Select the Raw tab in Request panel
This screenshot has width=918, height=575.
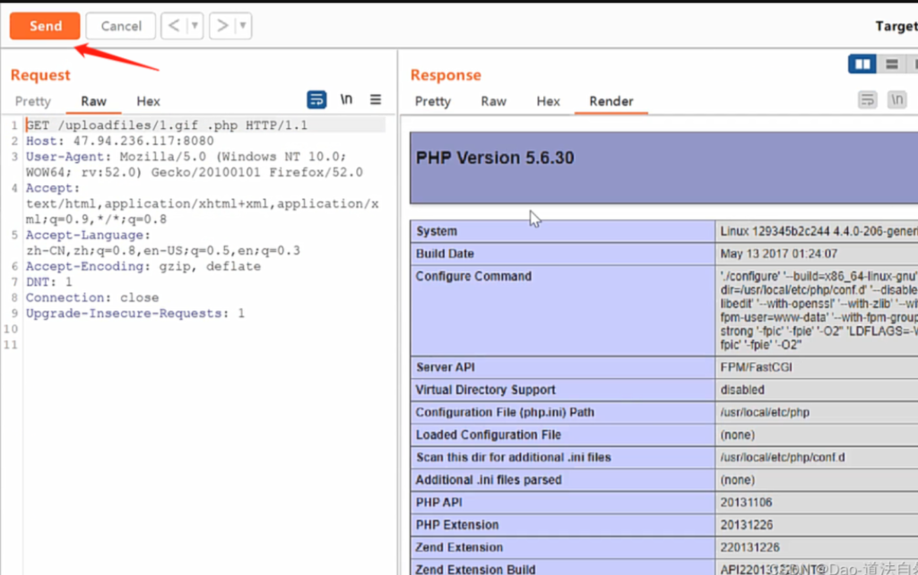click(93, 101)
